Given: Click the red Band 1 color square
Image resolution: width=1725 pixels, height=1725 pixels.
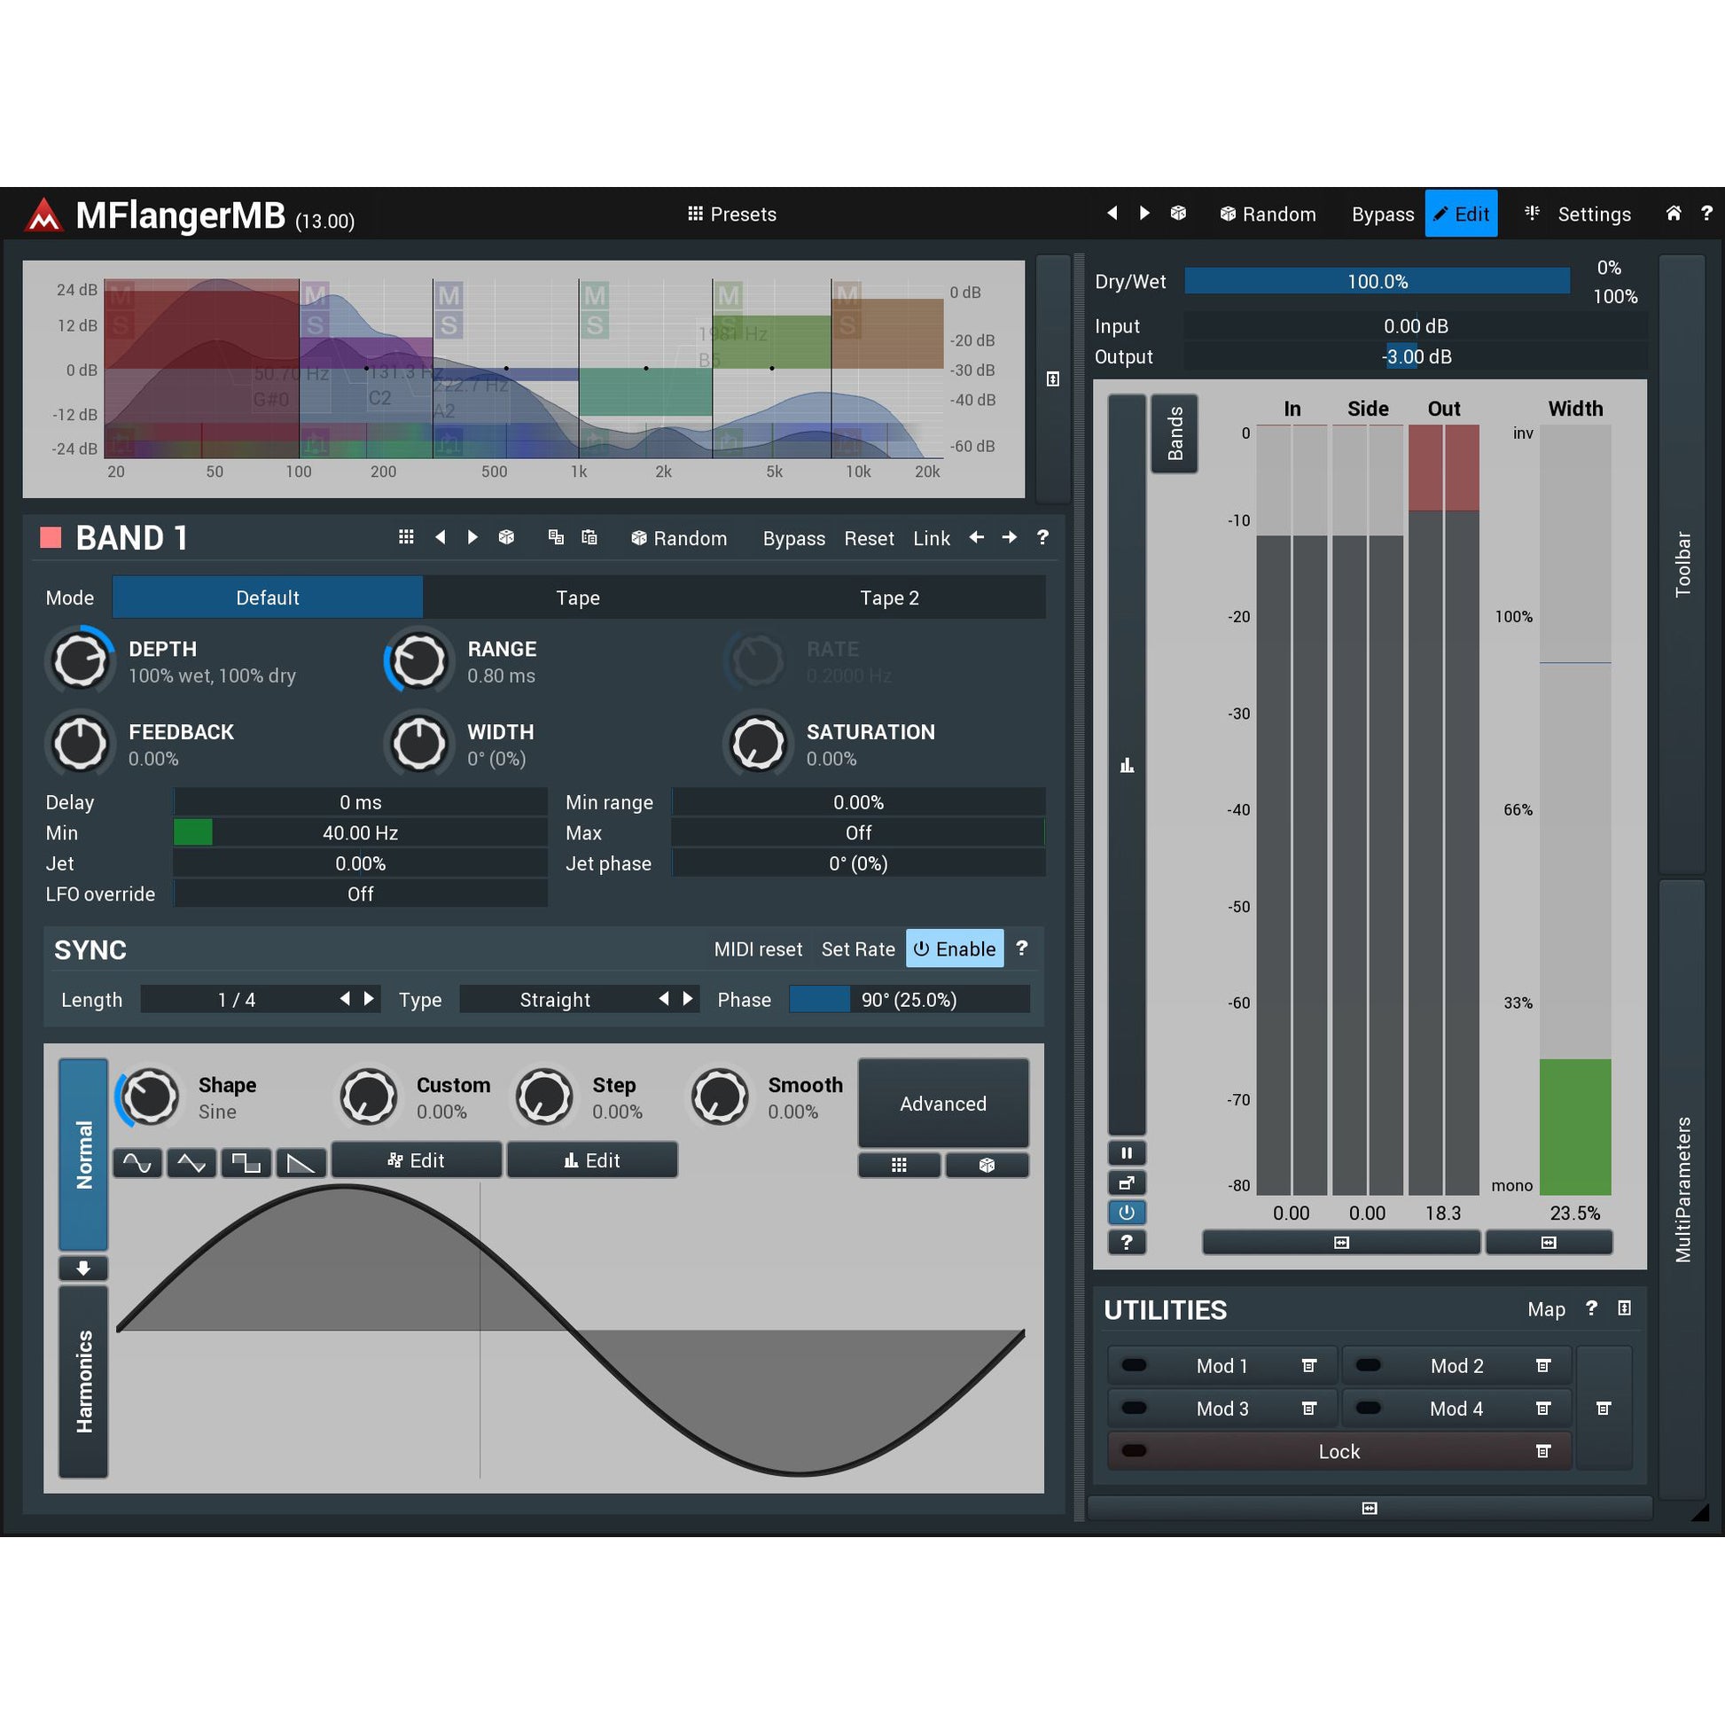Looking at the screenshot, I should coord(51,537).
